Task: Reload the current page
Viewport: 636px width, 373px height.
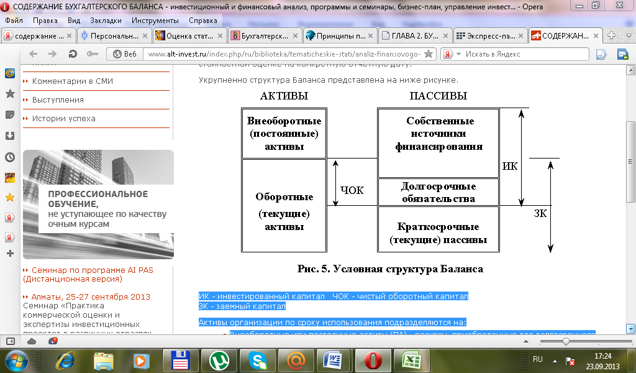Action: click(73, 54)
